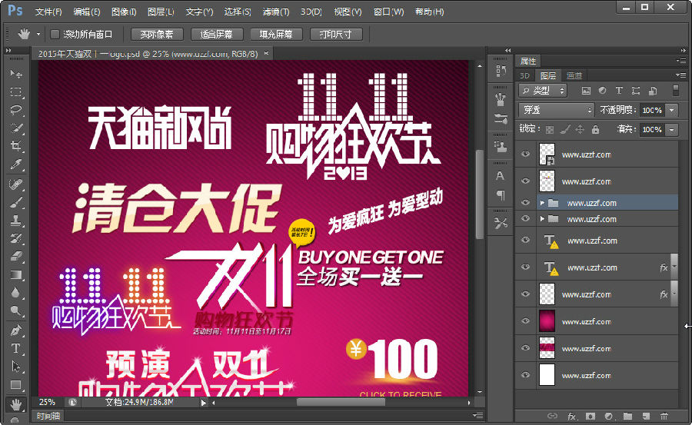Open the 文件 menu

click(48, 12)
